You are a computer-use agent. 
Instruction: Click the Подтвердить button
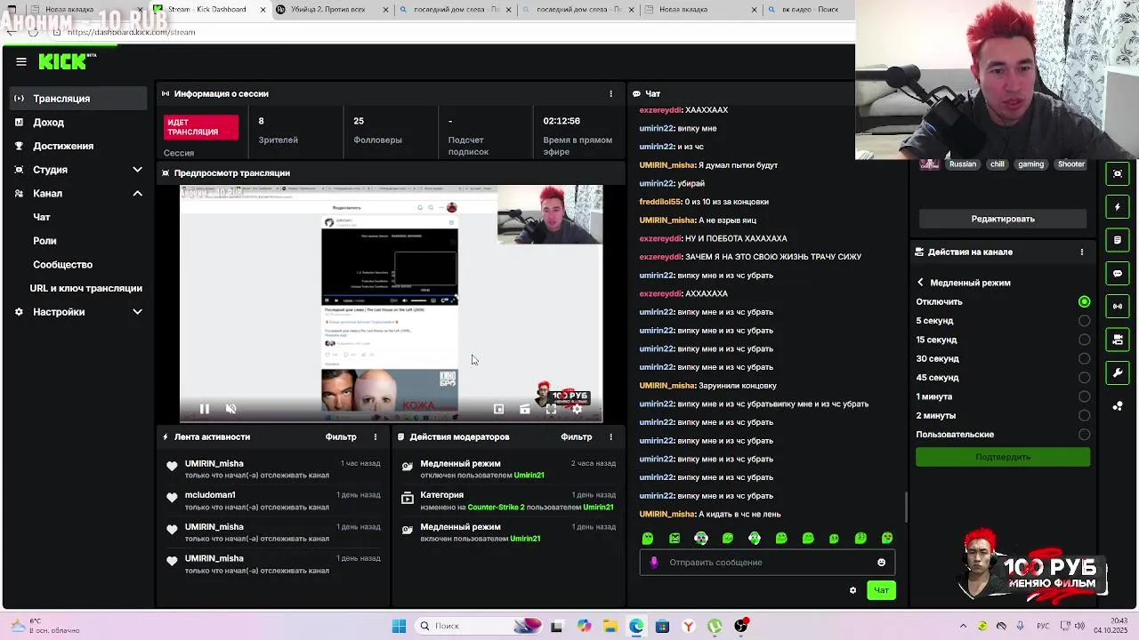point(1003,457)
